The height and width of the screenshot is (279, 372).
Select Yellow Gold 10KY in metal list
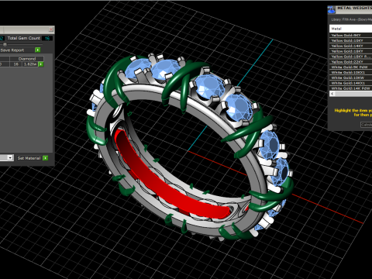[350, 40]
